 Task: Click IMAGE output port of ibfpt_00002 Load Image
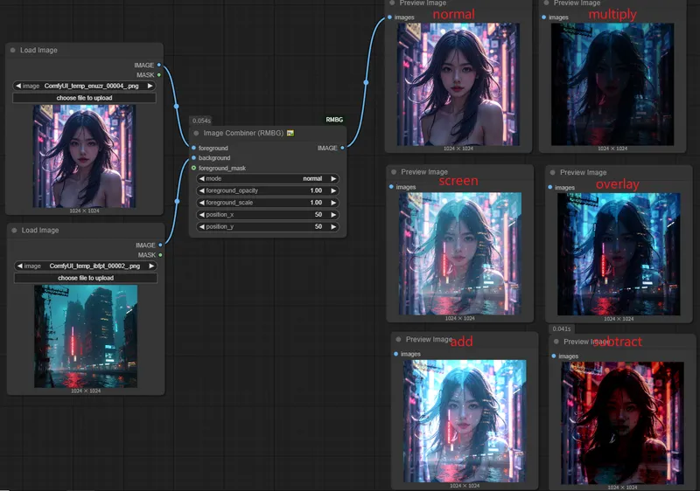(159, 245)
